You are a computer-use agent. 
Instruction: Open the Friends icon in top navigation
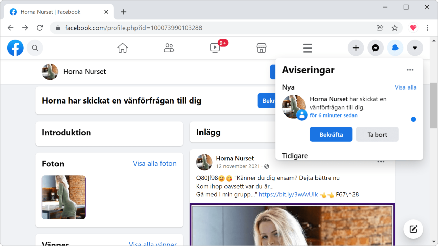pos(169,48)
